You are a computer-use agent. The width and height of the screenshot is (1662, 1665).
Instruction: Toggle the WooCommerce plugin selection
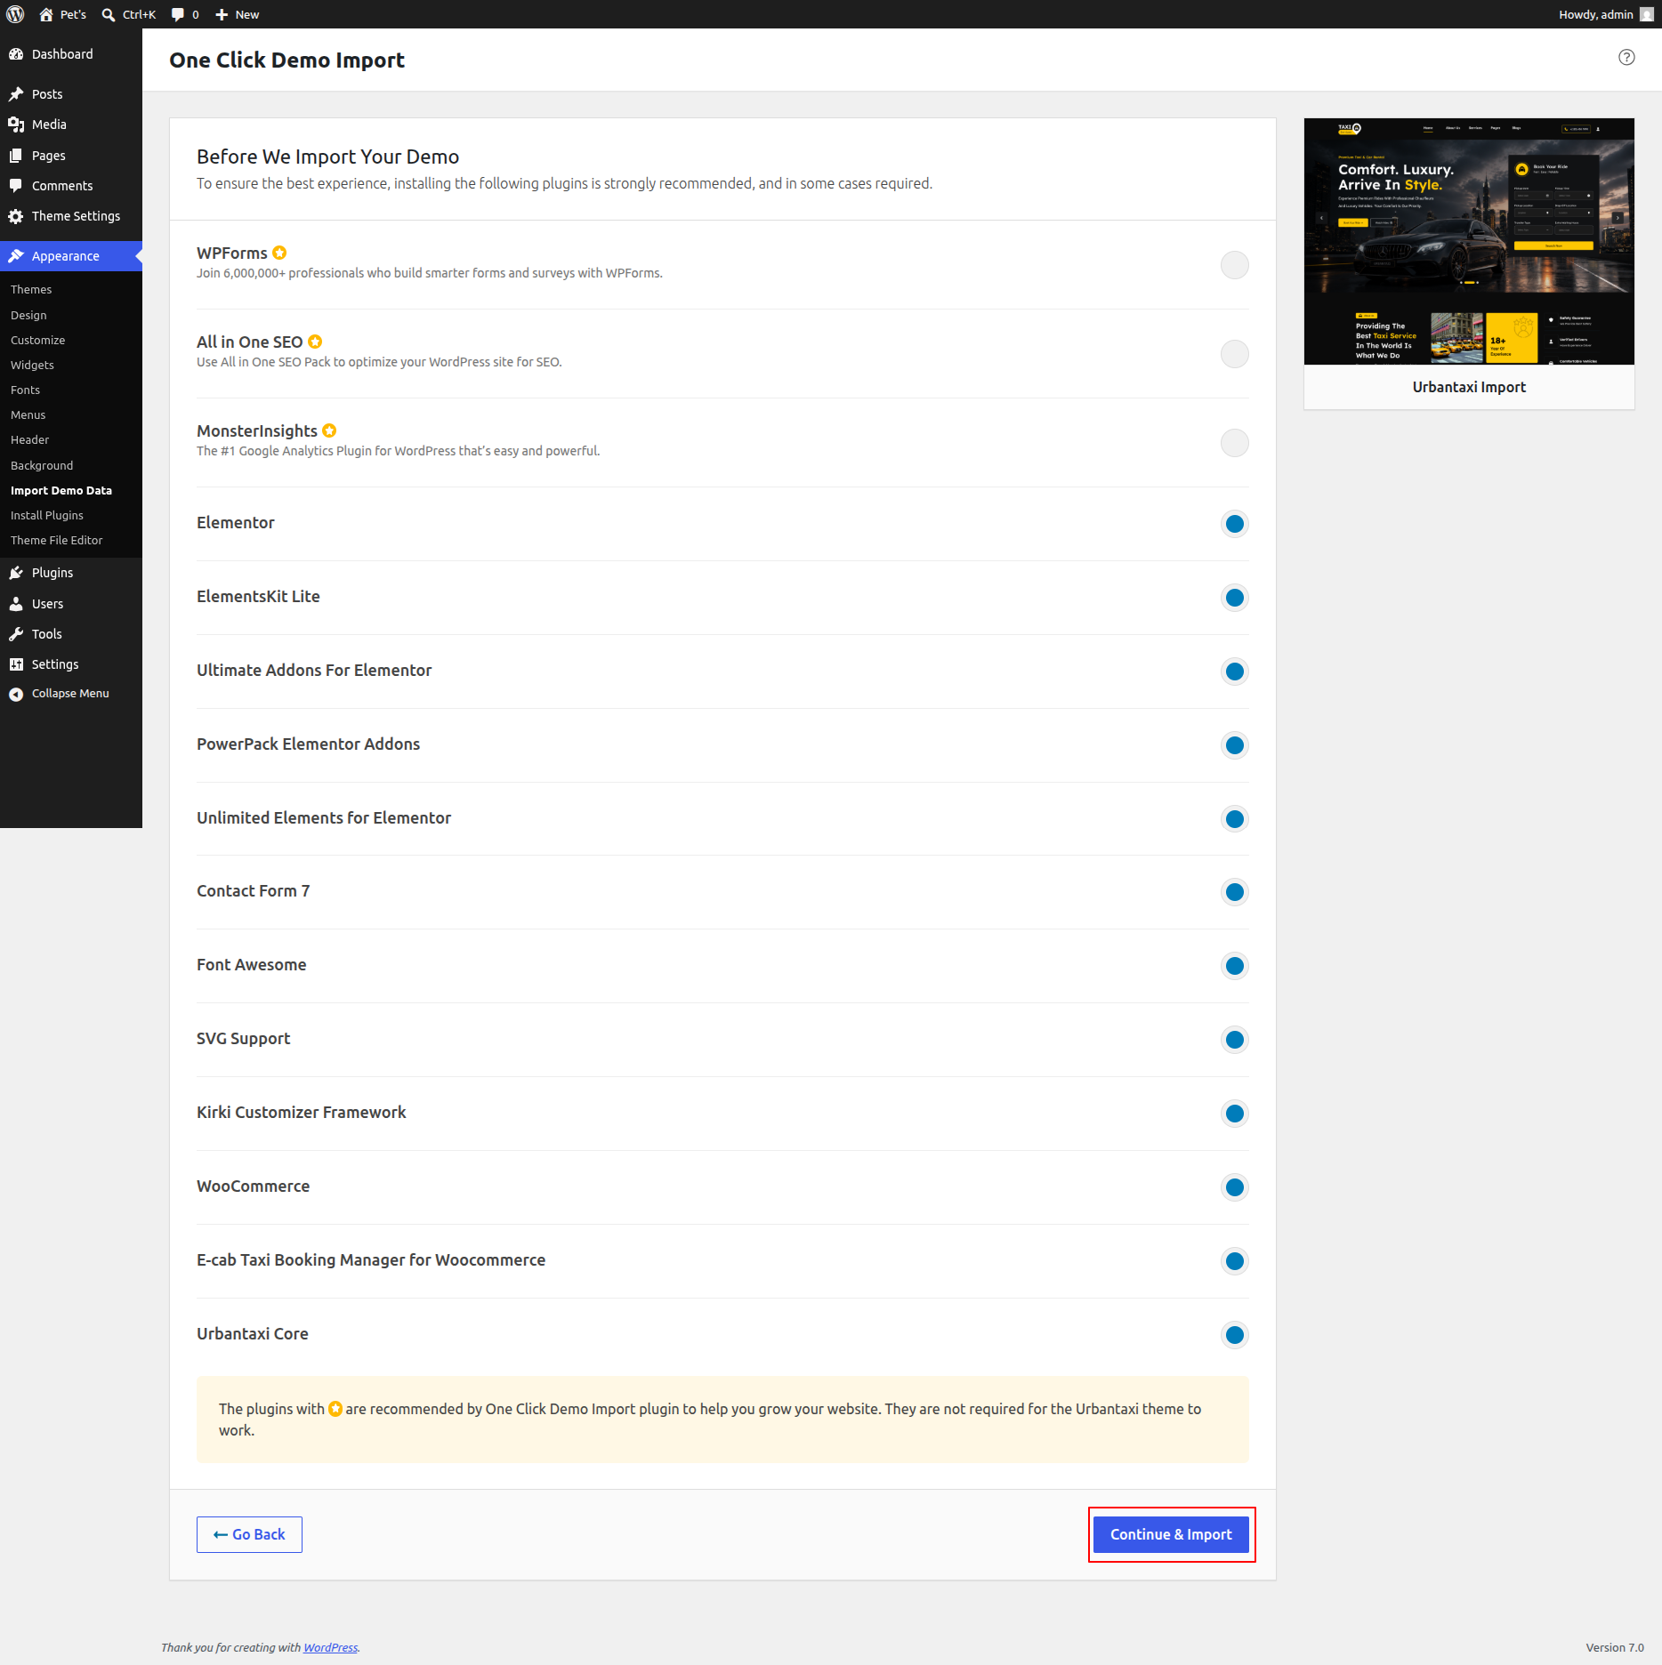coord(1234,1187)
